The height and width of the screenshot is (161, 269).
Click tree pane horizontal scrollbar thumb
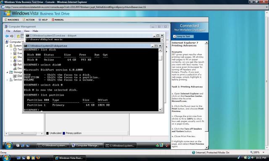pos(22,133)
